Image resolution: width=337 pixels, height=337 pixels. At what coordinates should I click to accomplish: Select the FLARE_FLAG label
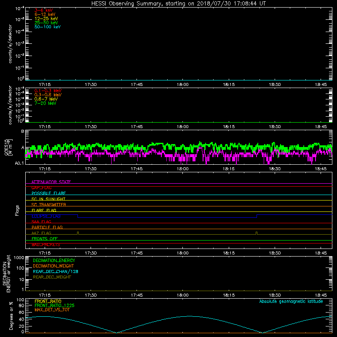coord(44,210)
